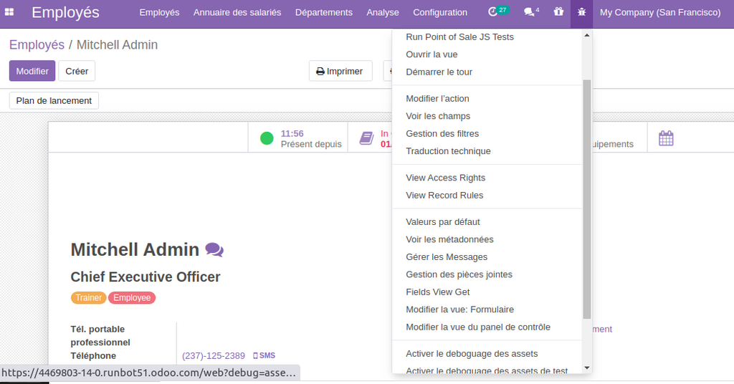Image resolution: width=734 pixels, height=384 pixels.
Task: Open the conversations icon with 4 badge
Action: click(530, 12)
